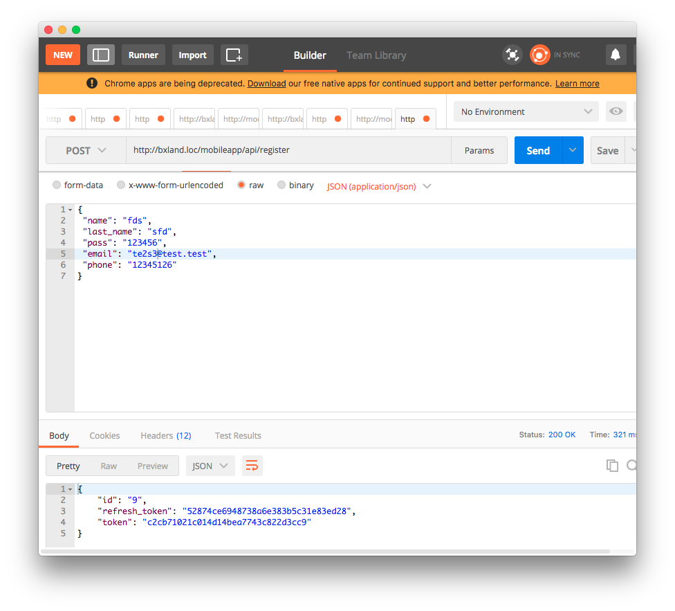675x611 pixels.
Task: Toggle line wrap icon in response
Action: point(252,466)
